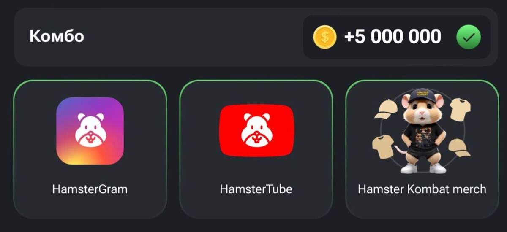Click the green checkmark badge
This screenshot has height=232, width=507.
[x=469, y=37]
